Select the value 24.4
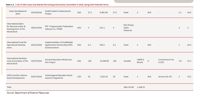 pyautogui.click(x=189, y=45)
